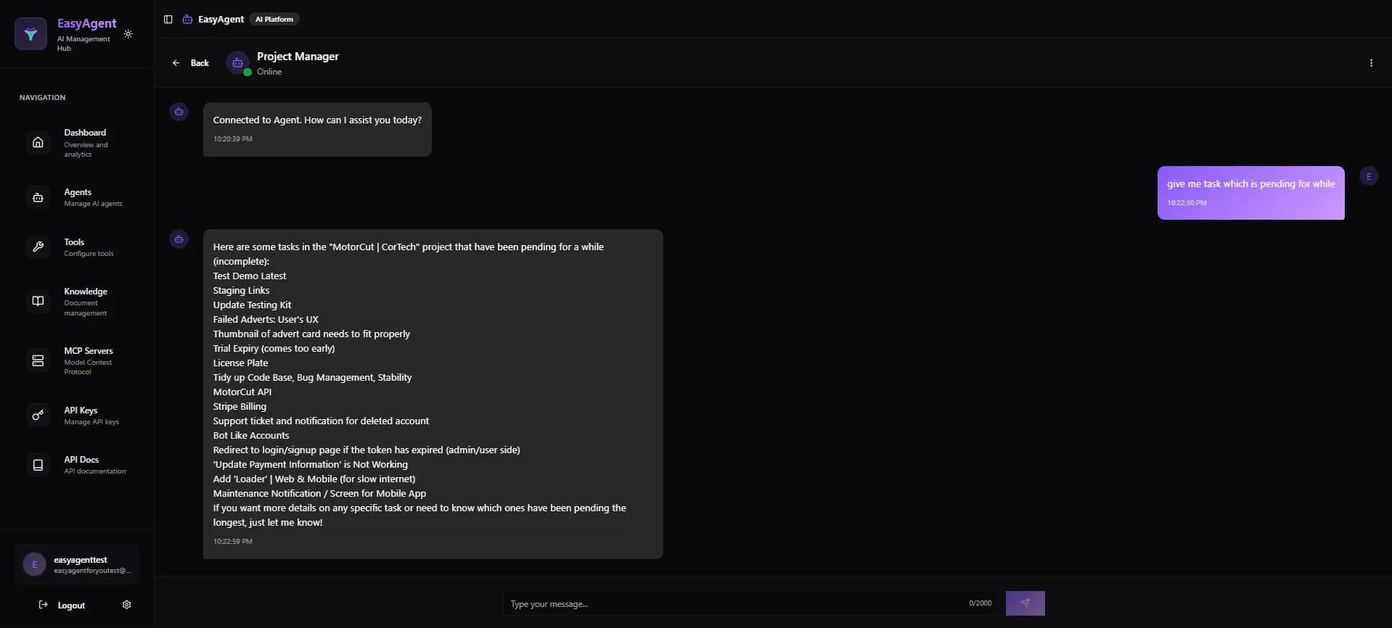Collapse the sidebar with the panel icon

pyautogui.click(x=168, y=20)
